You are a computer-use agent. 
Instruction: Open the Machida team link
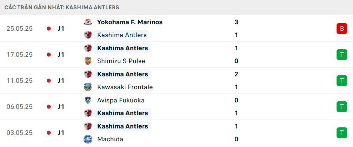coord(110,139)
